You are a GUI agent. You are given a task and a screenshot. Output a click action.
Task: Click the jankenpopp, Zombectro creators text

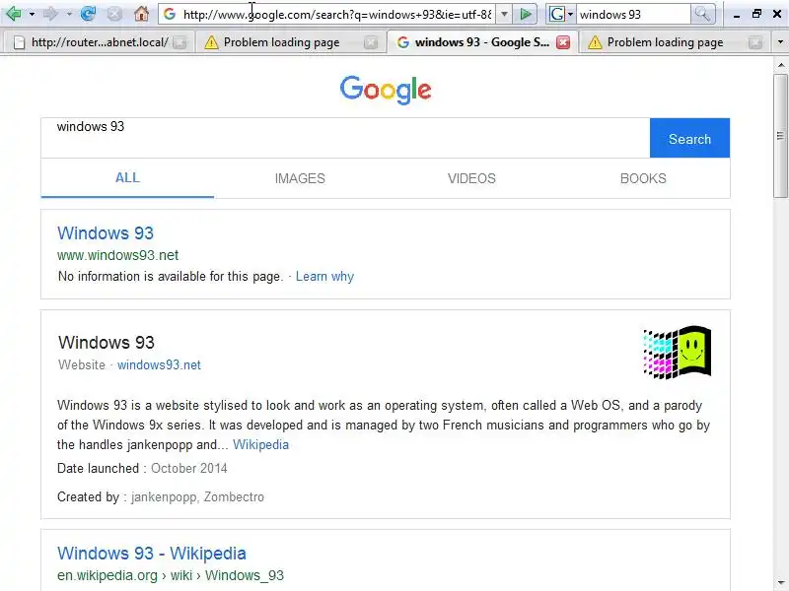click(x=197, y=497)
